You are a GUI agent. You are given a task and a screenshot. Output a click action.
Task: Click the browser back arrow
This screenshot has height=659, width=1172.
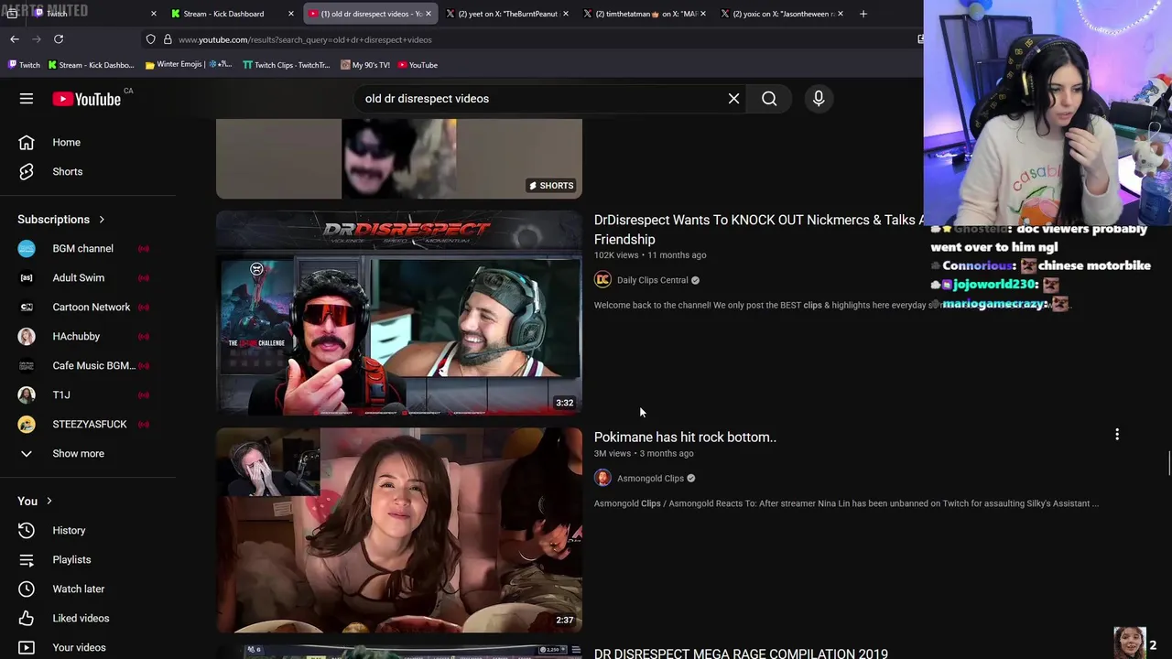tap(15, 39)
